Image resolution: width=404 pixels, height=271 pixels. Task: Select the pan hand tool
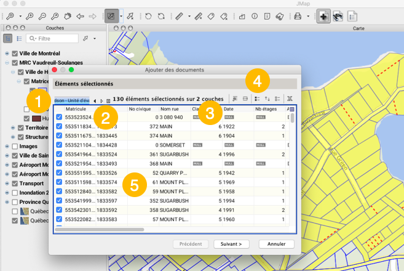(x=67, y=16)
